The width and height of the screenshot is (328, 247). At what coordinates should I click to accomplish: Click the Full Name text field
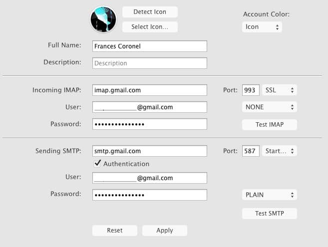(x=150, y=46)
